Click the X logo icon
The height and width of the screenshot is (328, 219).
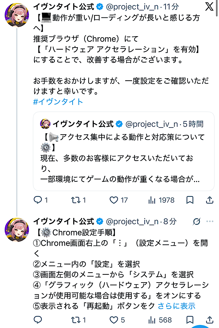(x=209, y=6)
